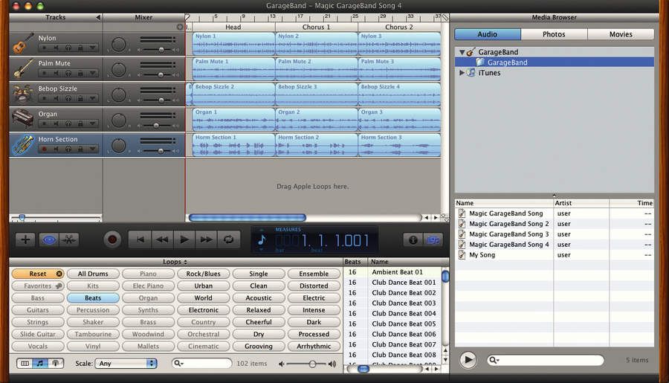Open the Scale dropdown set to Any

coord(126,364)
